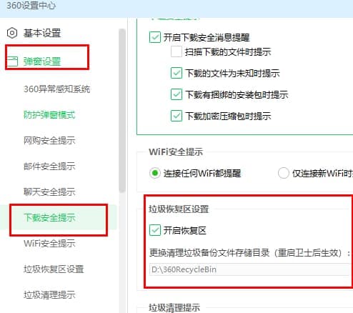Select 下载安全提示 in sidebar
Screen dimensions: 353x313
(x=49, y=217)
